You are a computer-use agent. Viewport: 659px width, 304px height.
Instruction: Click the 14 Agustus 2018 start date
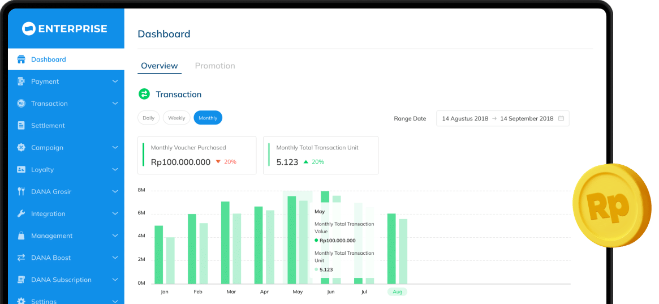465,118
